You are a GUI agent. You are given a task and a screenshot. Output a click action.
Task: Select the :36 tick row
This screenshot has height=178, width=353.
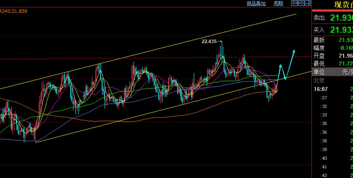pyautogui.click(x=333, y=132)
